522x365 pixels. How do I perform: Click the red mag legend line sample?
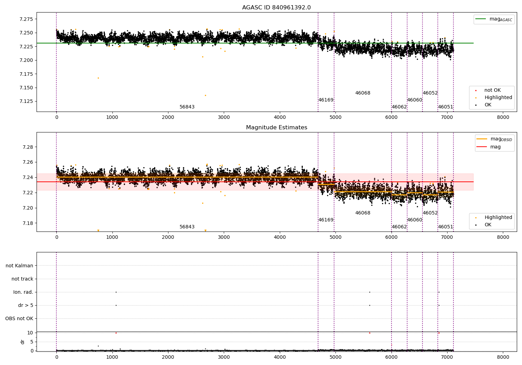[x=482, y=147]
